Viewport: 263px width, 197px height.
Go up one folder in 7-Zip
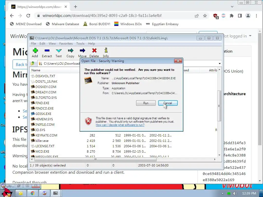33,63
